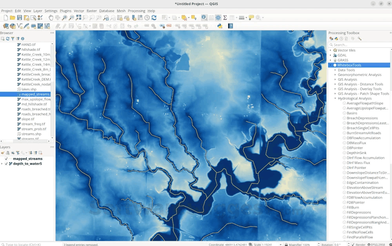Show the Statistical Summary panel
Viewport: 392px width, 246px height.
tap(224, 17)
